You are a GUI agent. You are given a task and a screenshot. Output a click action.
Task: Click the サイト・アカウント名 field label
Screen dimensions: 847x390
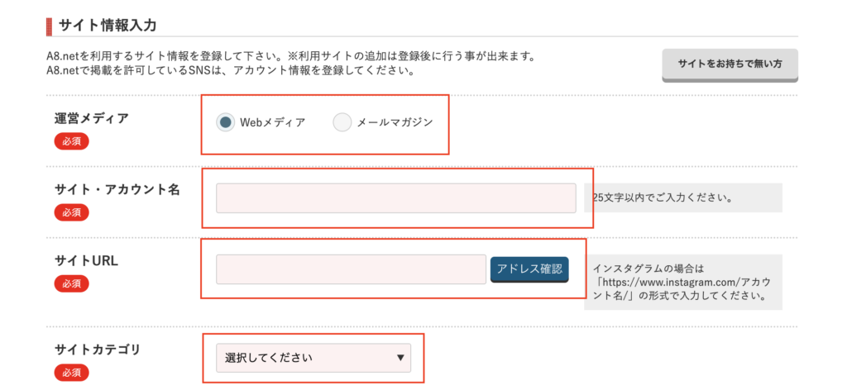pyautogui.click(x=117, y=189)
